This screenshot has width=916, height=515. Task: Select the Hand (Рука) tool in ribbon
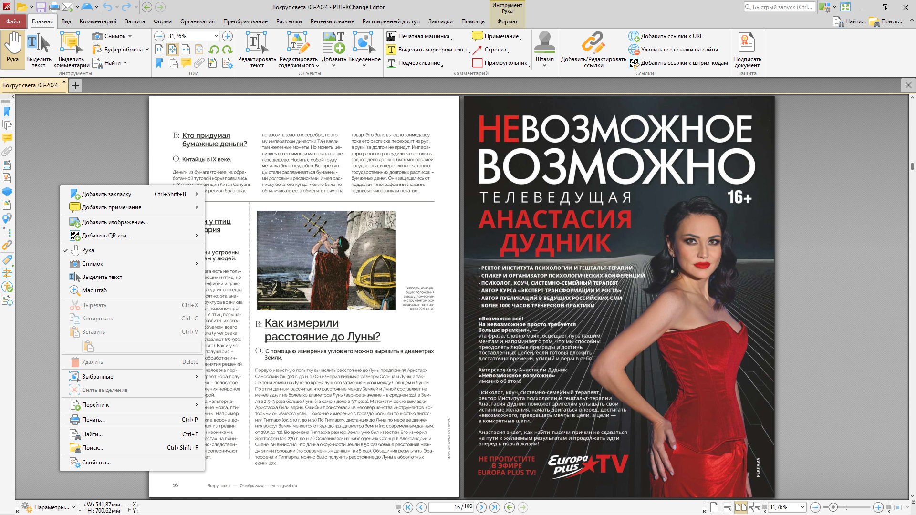(x=13, y=49)
